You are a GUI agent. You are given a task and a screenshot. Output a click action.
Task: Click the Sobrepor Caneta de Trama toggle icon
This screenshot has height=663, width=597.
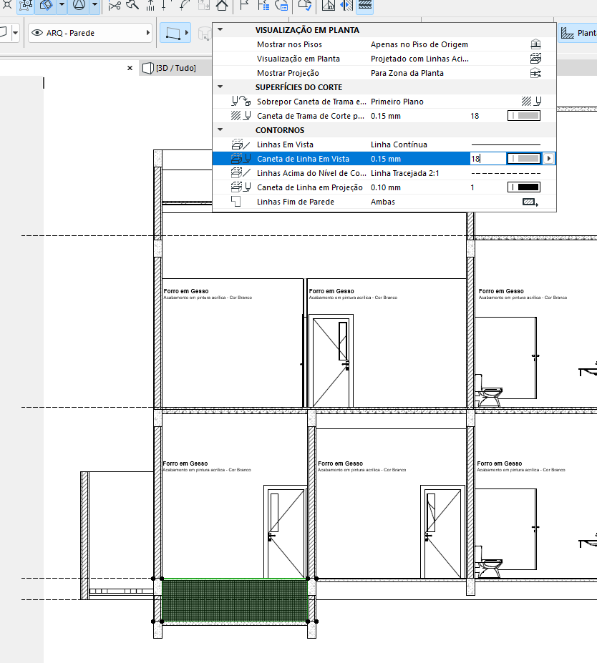530,102
